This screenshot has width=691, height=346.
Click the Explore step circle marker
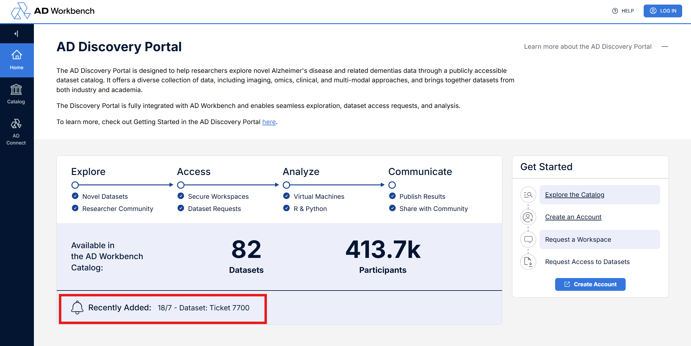pyautogui.click(x=75, y=185)
